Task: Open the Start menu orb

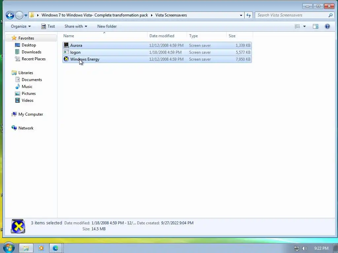Action: (8, 248)
